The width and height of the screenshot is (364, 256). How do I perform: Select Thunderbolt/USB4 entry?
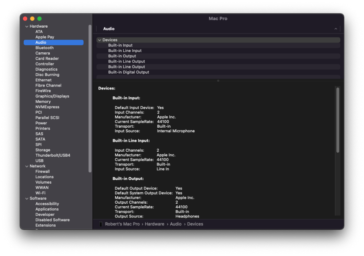pos(53,155)
